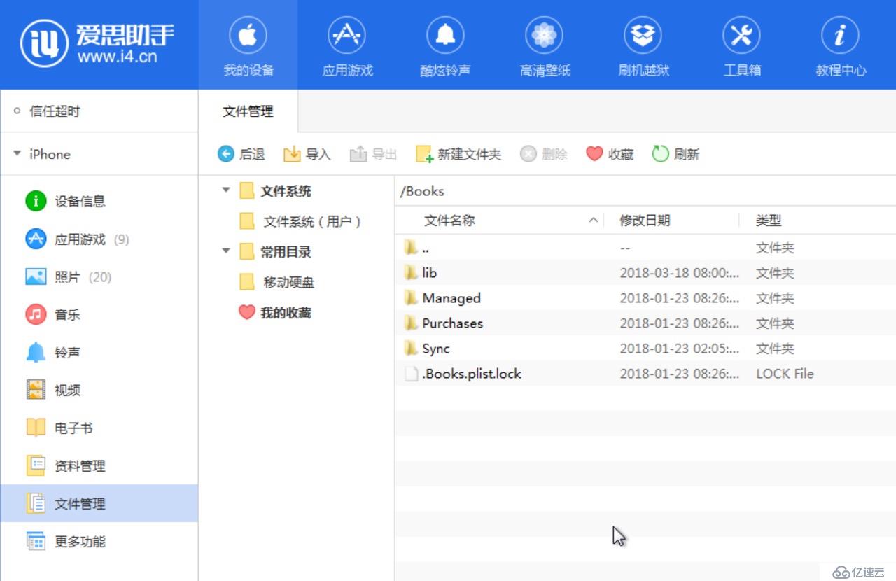The image size is (896, 581).
Task: Select the Sync folder
Action: click(x=645, y=349)
